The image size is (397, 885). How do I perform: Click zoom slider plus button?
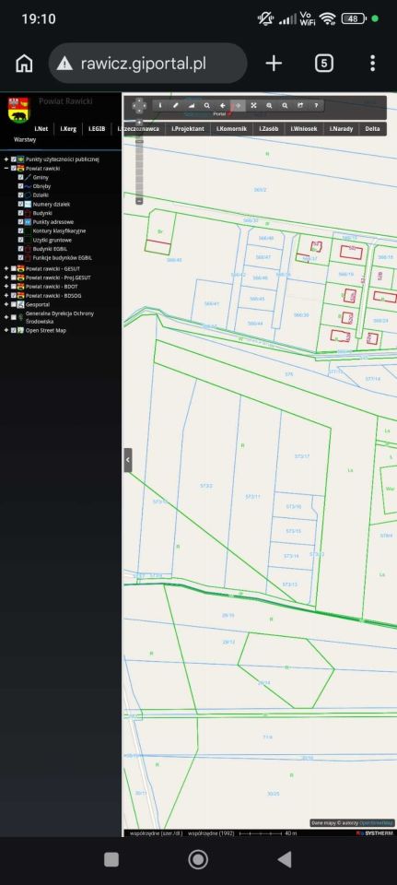139,123
